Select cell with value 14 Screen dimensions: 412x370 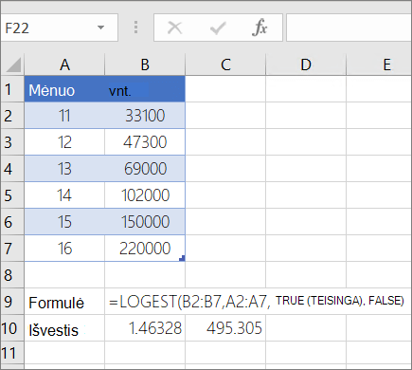64,195
